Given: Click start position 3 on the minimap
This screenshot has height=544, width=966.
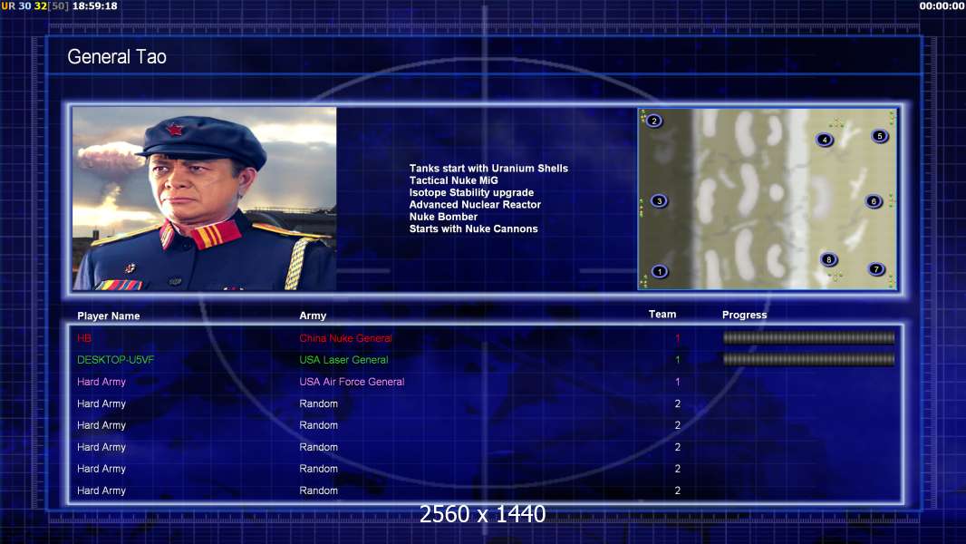Looking at the screenshot, I should tap(659, 201).
